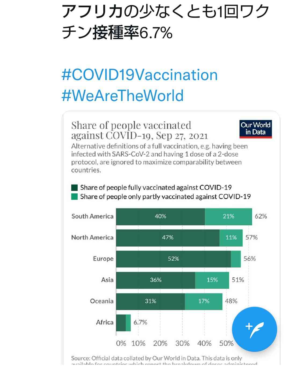290x369 pixels.
Task: Select Oceania's 17% bar segment
Action: (204, 301)
